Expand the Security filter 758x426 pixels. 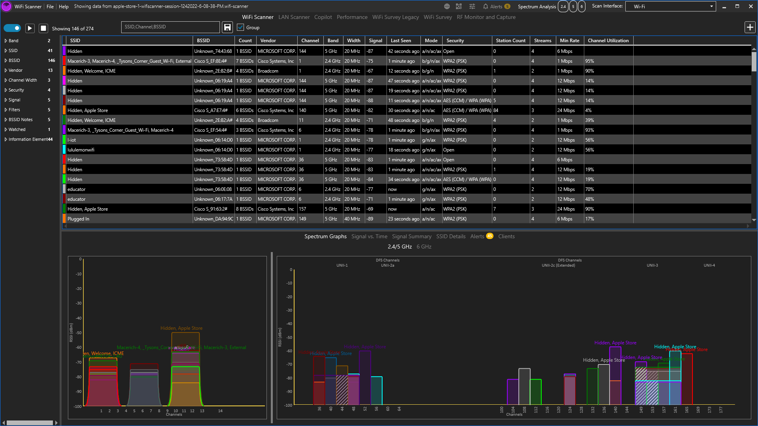(6, 90)
